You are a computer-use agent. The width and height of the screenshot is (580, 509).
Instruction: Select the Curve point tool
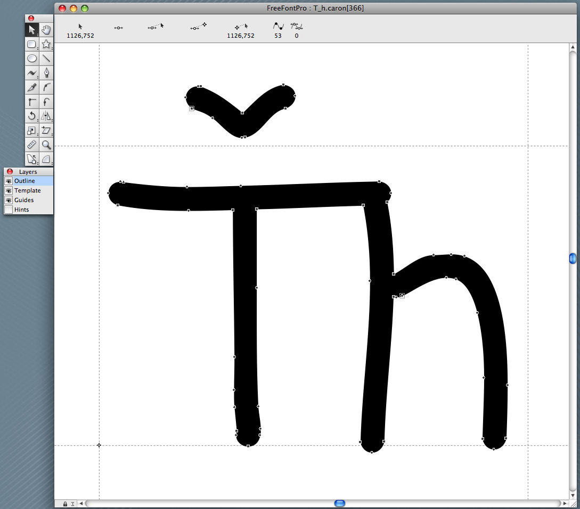click(46, 87)
